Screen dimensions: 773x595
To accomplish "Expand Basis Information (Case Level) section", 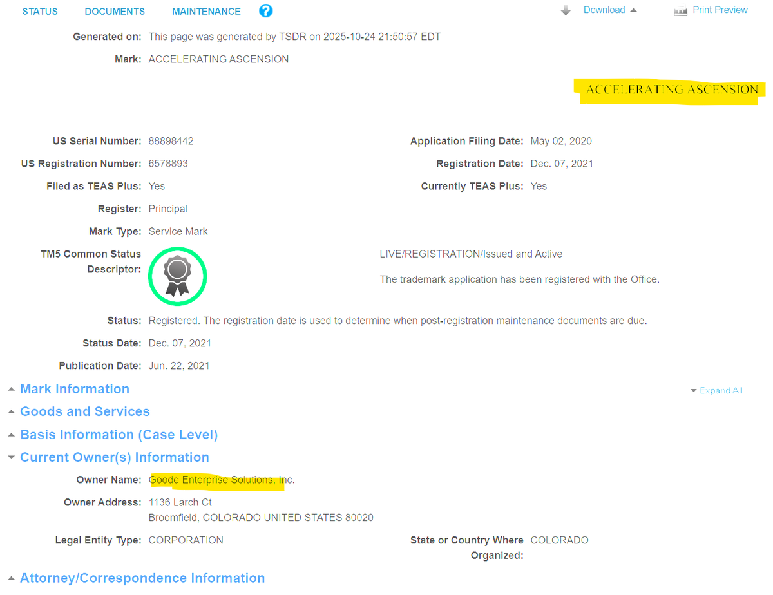I will [x=119, y=435].
